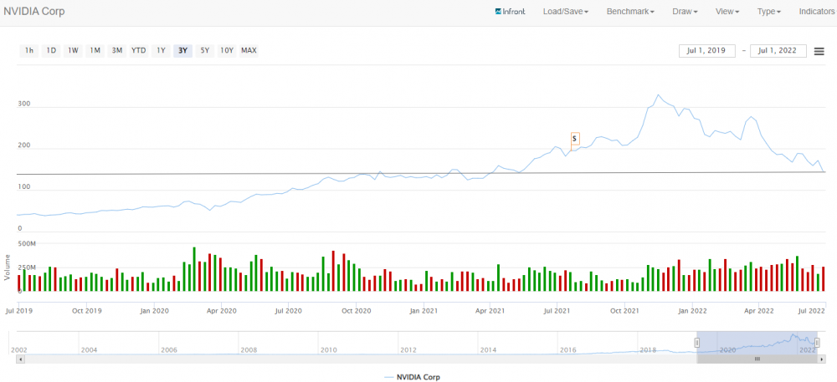Select the 1W time range
837x382 pixels.
point(73,51)
